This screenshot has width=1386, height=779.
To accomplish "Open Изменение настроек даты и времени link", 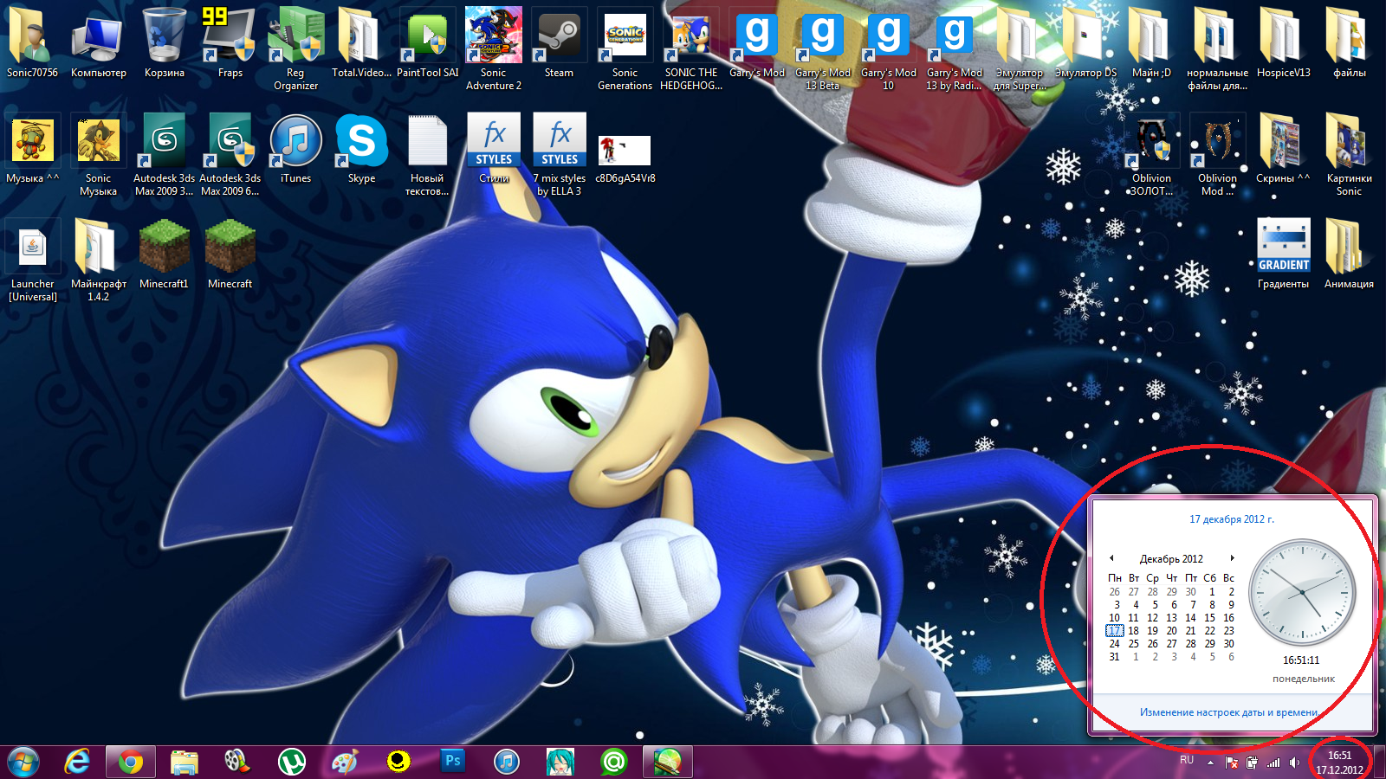I will tap(1229, 712).
